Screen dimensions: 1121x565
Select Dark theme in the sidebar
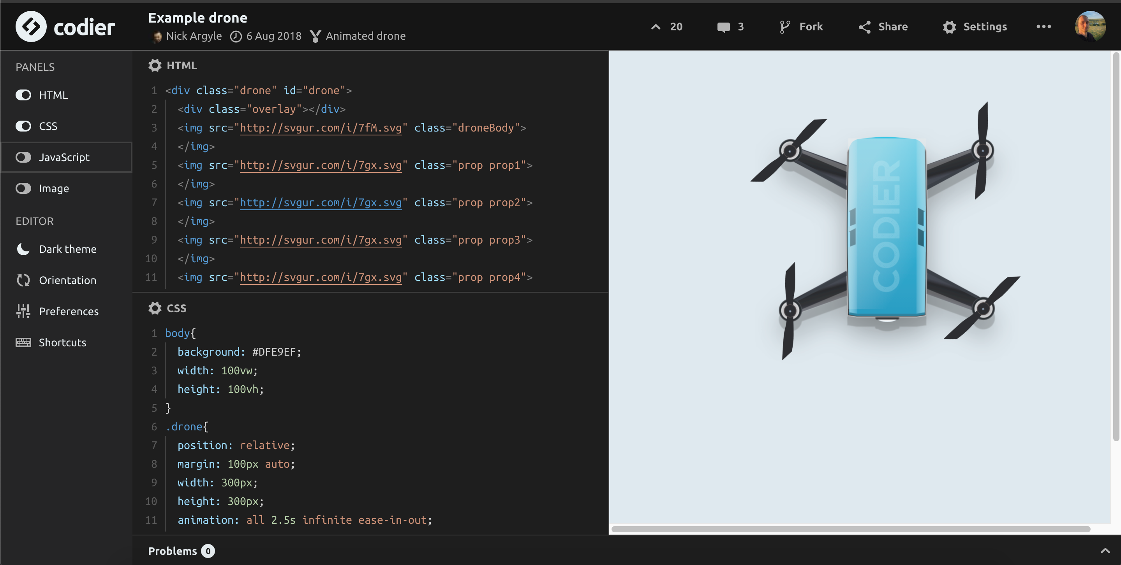[x=67, y=249]
